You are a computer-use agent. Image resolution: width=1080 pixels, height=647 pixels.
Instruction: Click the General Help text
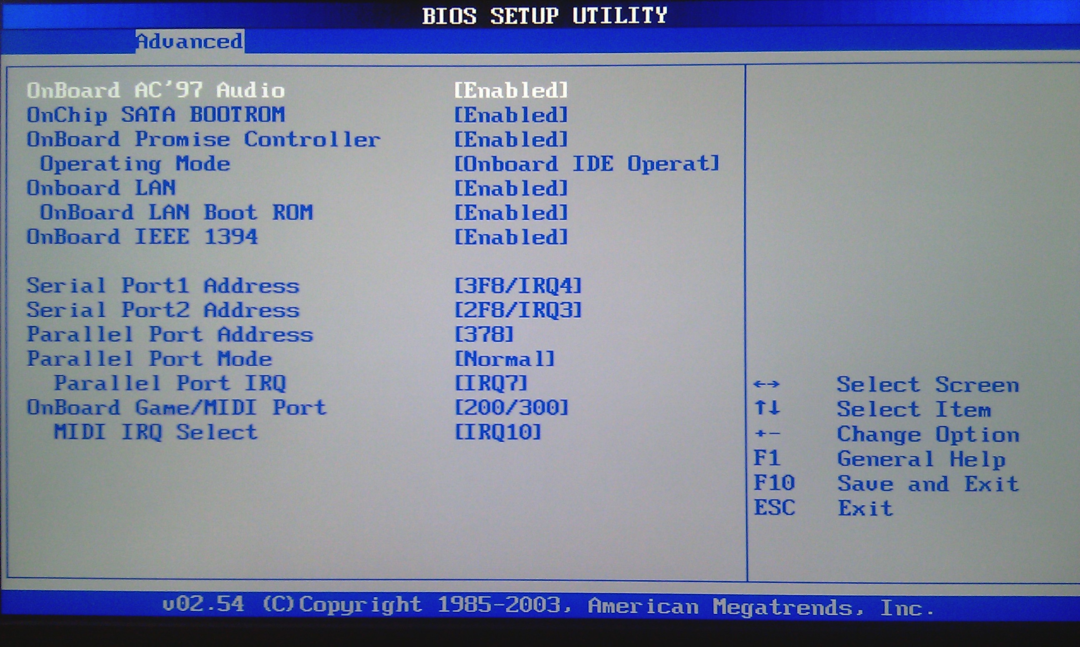pyautogui.click(x=921, y=459)
